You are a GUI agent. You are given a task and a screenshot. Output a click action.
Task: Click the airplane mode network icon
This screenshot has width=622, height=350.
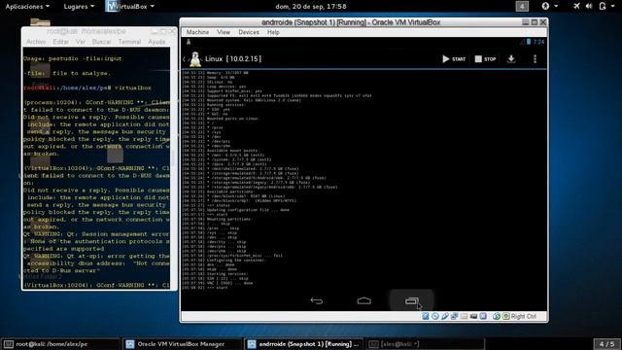576,7
